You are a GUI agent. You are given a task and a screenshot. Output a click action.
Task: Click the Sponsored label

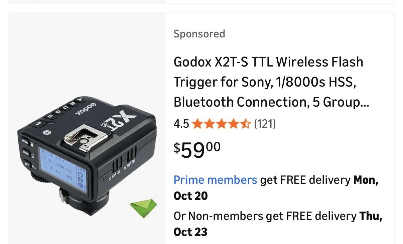(x=199, y=33)
